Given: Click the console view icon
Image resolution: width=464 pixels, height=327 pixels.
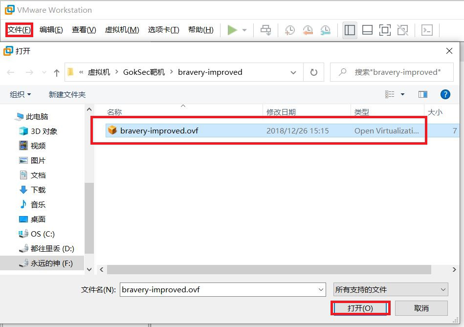Looking at the screenshot, I should coord(427,30).
